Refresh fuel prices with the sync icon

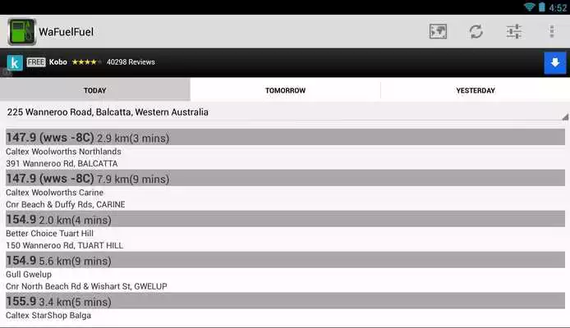[x=476, y=31]
